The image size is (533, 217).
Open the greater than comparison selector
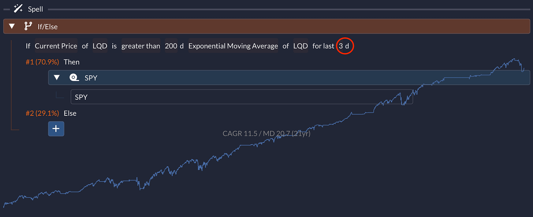pyautogui.click(x=141, y=46)
